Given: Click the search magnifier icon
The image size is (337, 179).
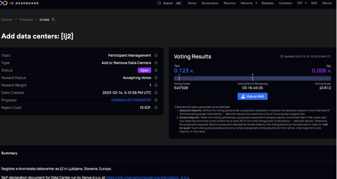Looking at the screenshot, I should click(x=159, y=3).
